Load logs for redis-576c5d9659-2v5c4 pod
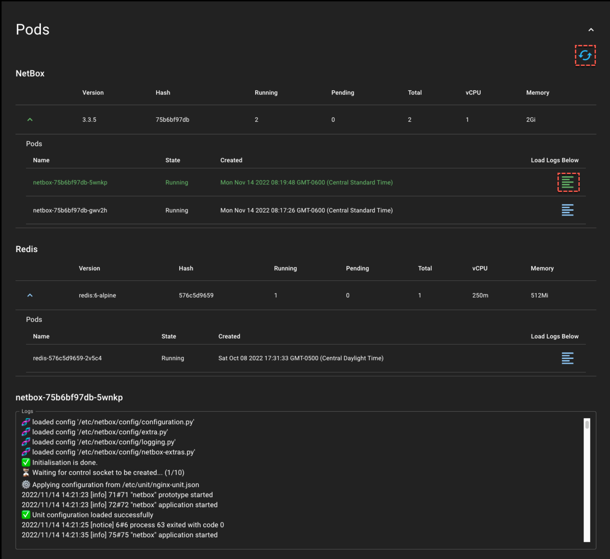Viewport: 610px width, 559px height. (x=567, y=358)
